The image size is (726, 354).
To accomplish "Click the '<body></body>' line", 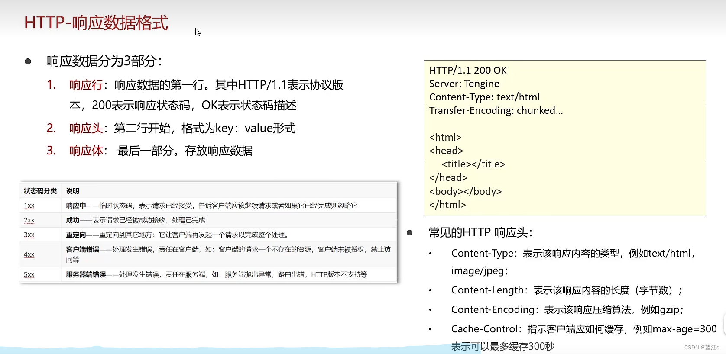I will point(465,191).
